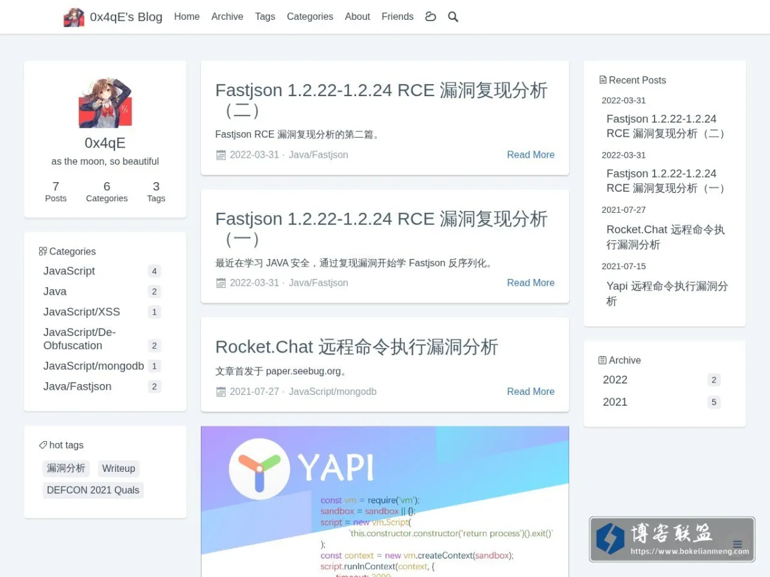Viewport: 770px width, 577px height.
Task: Open post title Fastjson RCE 漏洞复现分析（一）
Action: point(382,228)
